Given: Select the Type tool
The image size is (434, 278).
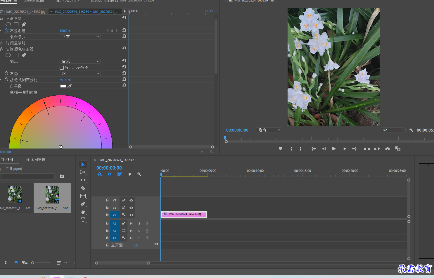Looking at the screenshot, I should click(x=83, y=220).
